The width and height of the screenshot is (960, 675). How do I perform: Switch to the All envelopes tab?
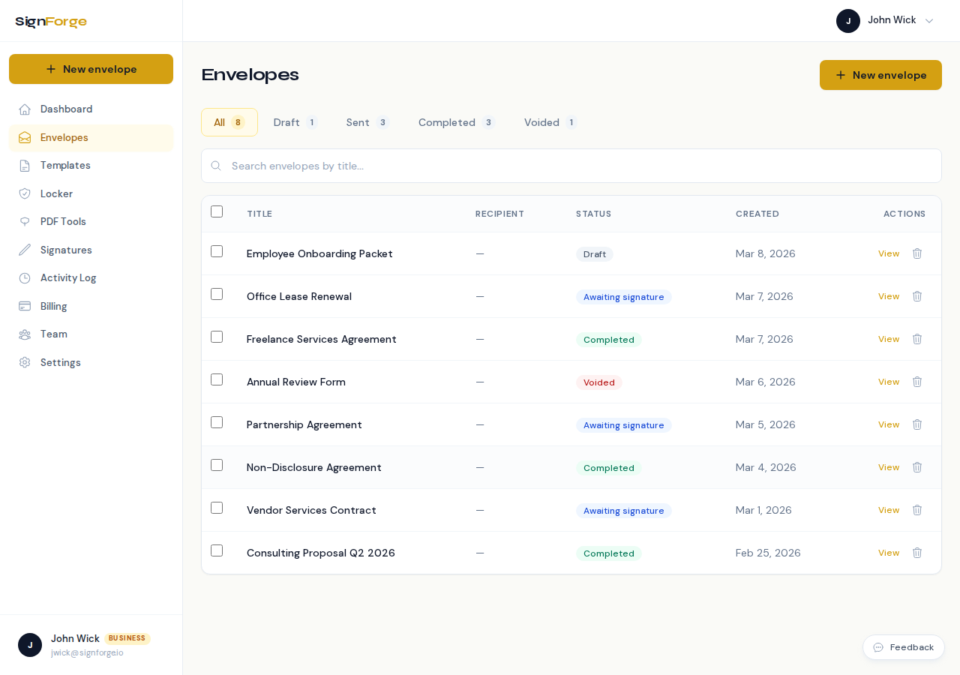[229, 122]
